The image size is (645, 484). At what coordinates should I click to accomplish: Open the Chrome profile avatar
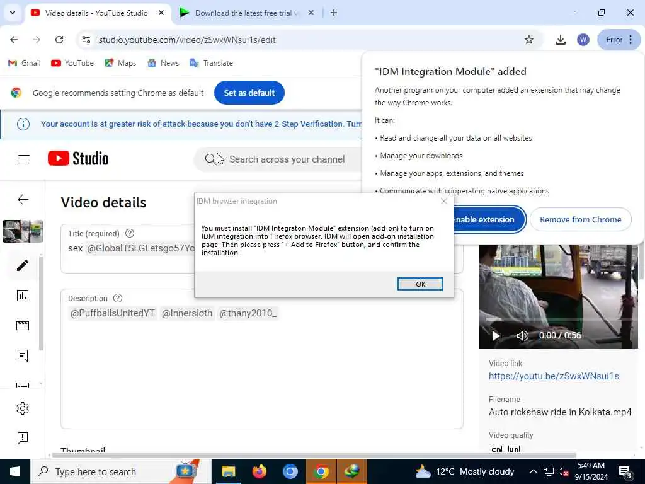[583, 40]
